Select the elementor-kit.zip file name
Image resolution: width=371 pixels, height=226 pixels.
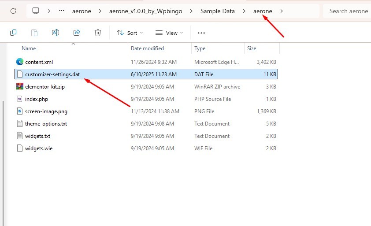tap(45, 87)
